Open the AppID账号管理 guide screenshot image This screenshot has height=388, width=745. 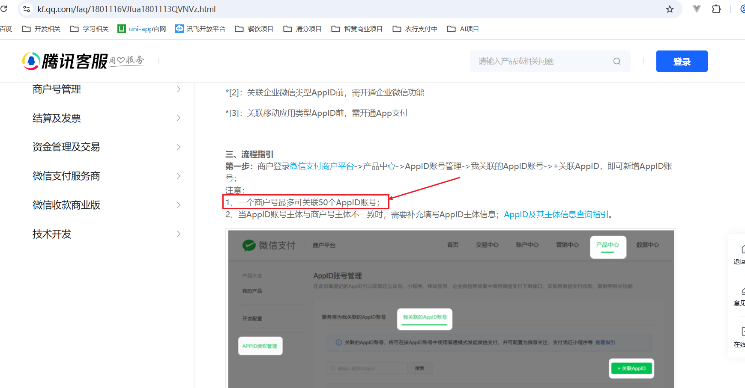(x=451, y=308)
